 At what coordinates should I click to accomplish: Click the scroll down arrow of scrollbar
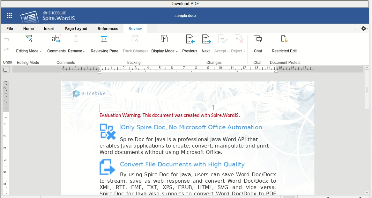click(x=367, y=193)
